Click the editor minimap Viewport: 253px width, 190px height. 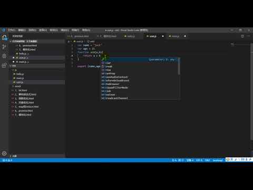click(240, 45)
